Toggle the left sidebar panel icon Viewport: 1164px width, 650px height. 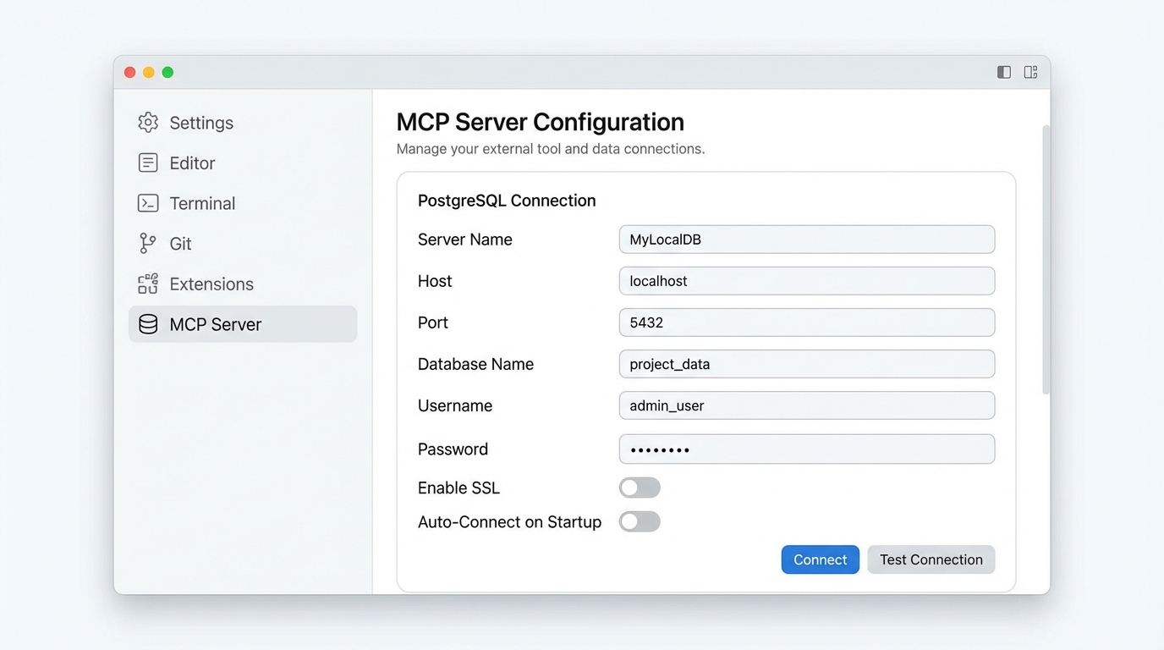pos(1003,72)
